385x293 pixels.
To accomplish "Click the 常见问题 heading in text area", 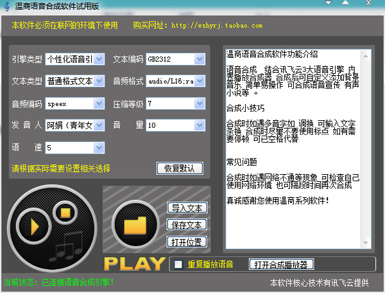I will pos(242,162).
